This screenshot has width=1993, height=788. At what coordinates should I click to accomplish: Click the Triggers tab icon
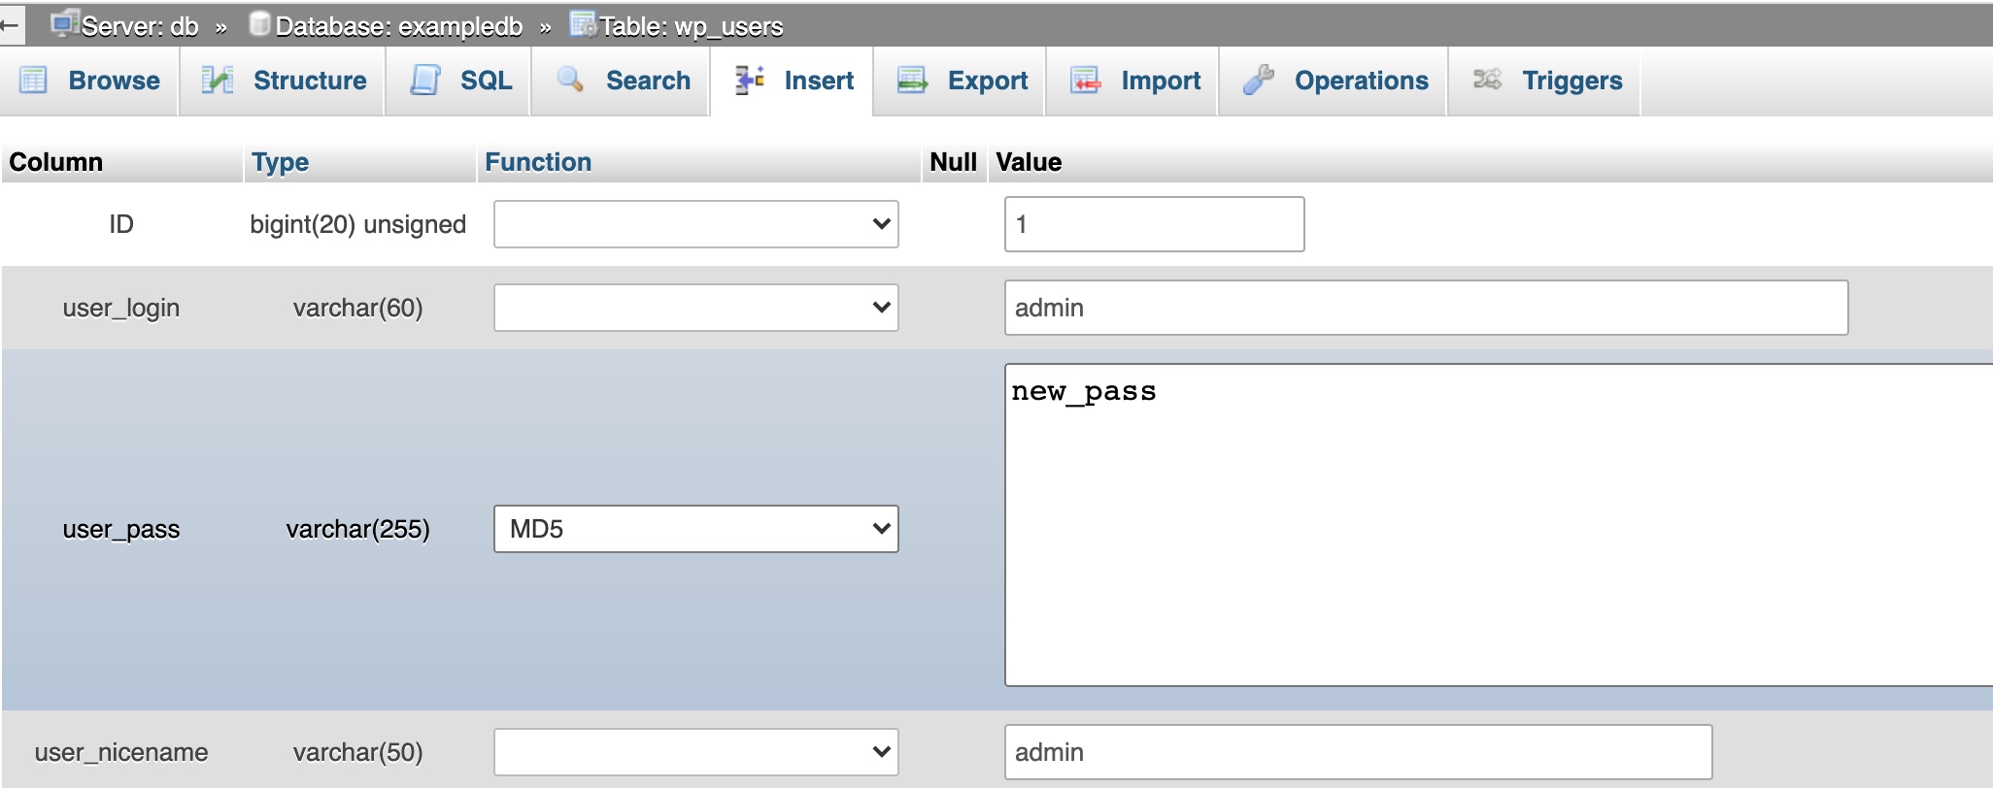[x=1487, y=80]
